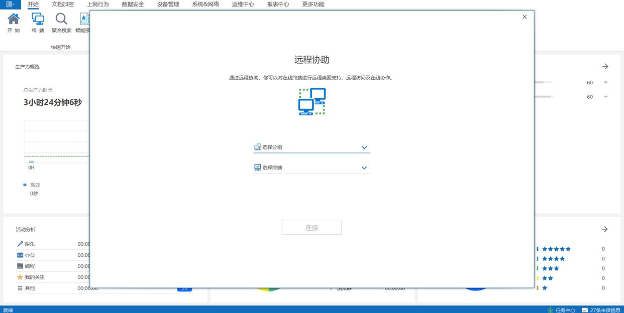624x313 pixels.
Task: Go to the 运维中心 tab
Action: pyautogui.click(x=243, y=5)
